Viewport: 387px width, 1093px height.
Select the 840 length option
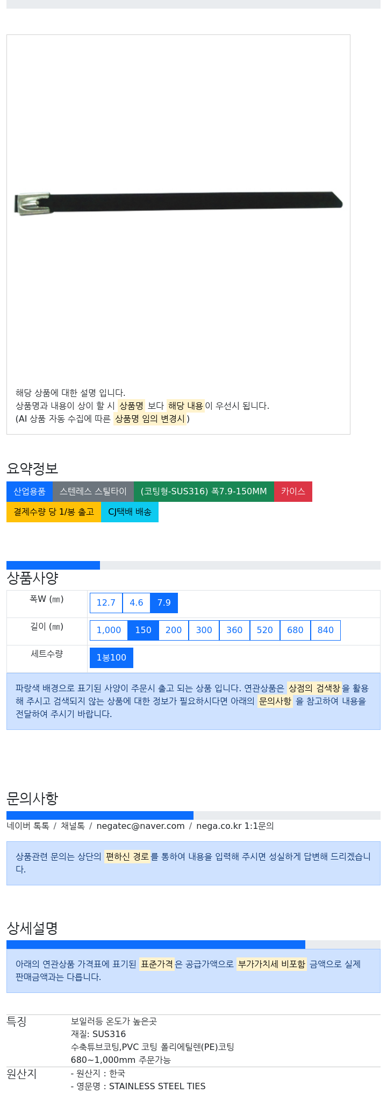pyautogui.click(x=326, y=630)
